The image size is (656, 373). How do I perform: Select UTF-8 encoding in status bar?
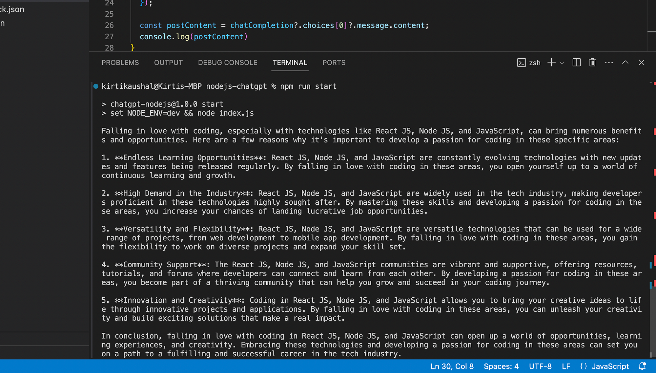point(540,366)
